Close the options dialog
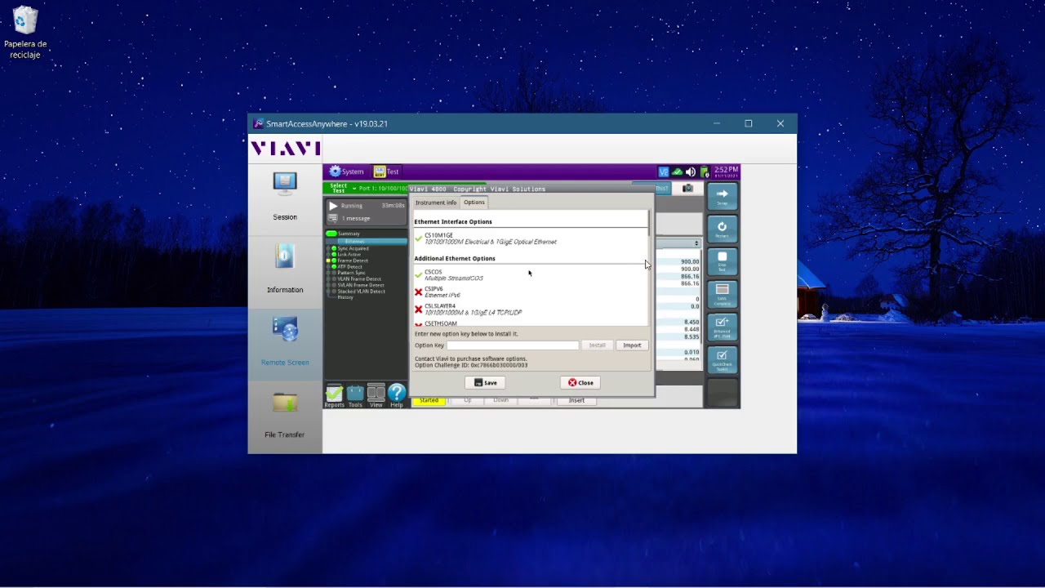 click(x=580, y=382)
